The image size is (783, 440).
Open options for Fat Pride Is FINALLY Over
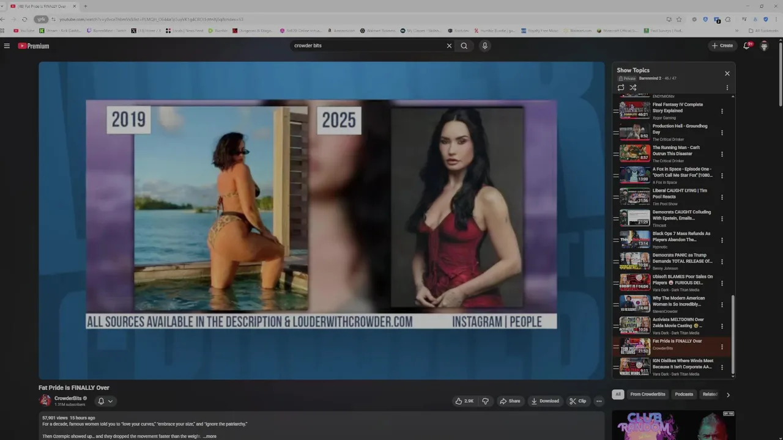(722, 347)
